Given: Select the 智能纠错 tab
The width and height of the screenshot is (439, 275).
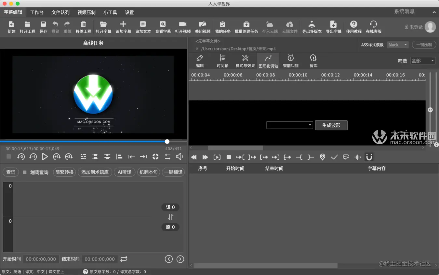Looking at the screenshot, I should point(291,61).
